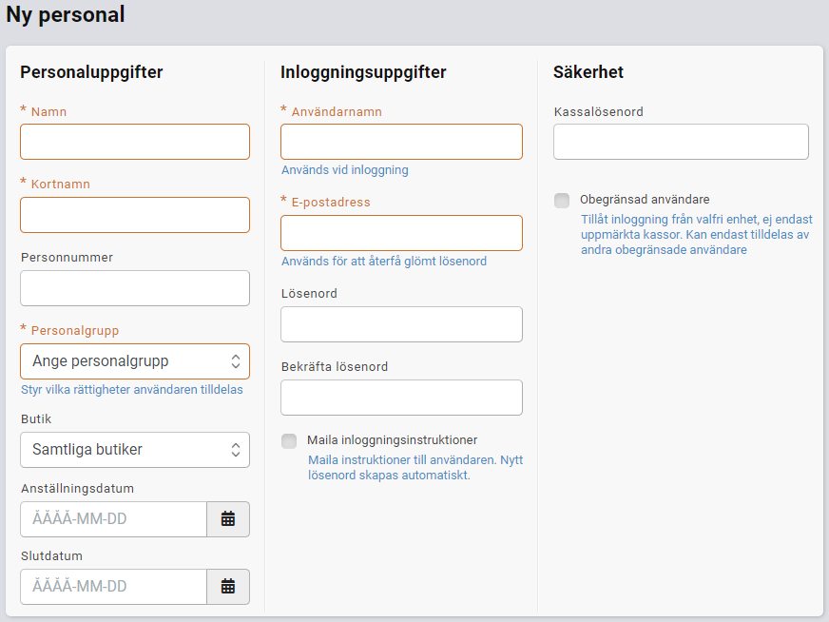Screen dimensions: 829x622
Task: Click the Anställningsdatum date text field
Action: click(114, 519)
